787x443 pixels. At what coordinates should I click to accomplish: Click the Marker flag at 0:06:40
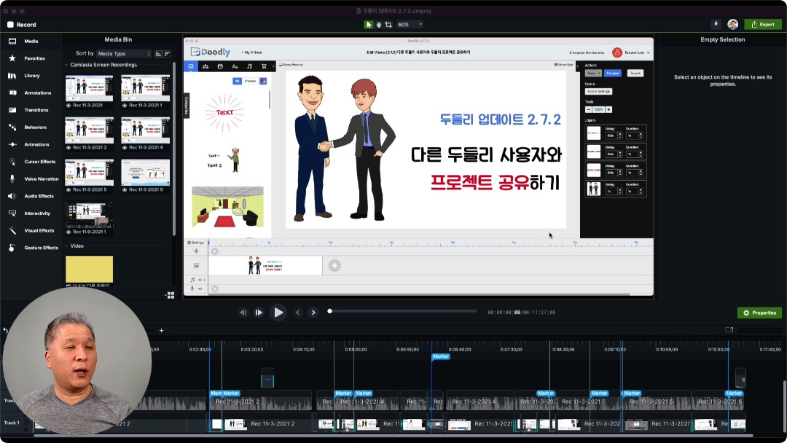441,356
